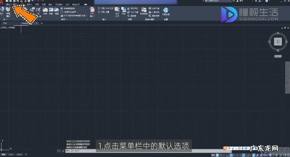Add a new drawing tab with plus
The height and width of the screenshot is (157, 290).
click(x=42, y=23)
